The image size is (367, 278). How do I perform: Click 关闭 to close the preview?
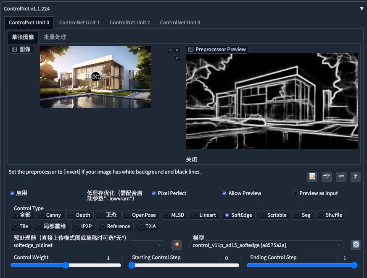[192, 159]
